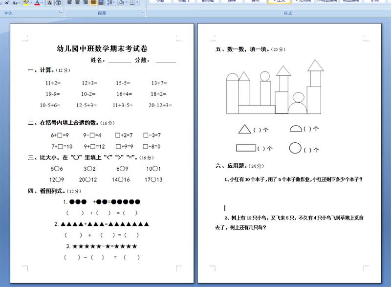Viewport: 391px width, 287px height.
Task: Click the black dots row in item 1
Action: pos(105,202)
